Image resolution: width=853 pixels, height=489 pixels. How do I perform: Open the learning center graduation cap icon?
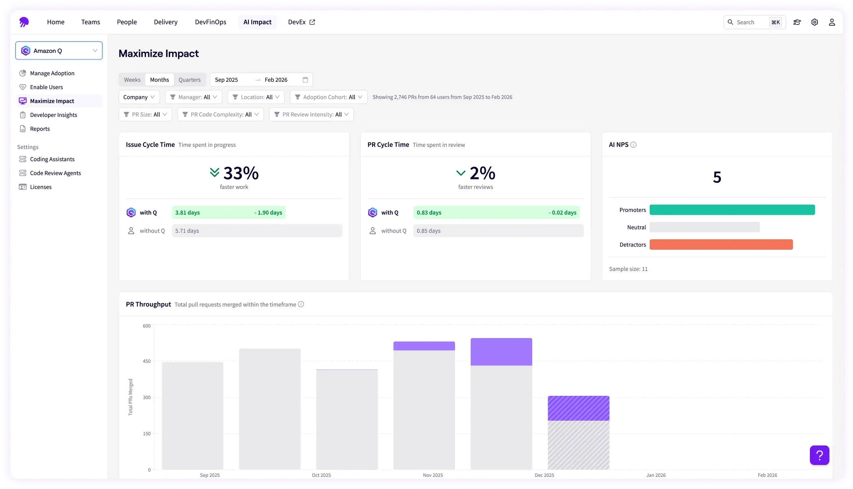pyautogui.click(x=797, y=22)
